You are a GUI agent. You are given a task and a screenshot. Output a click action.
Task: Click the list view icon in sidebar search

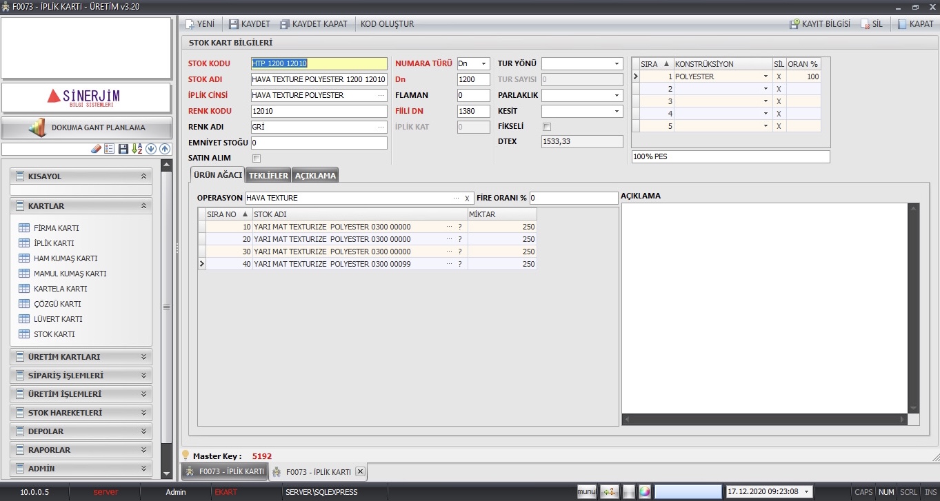[110, 149]
